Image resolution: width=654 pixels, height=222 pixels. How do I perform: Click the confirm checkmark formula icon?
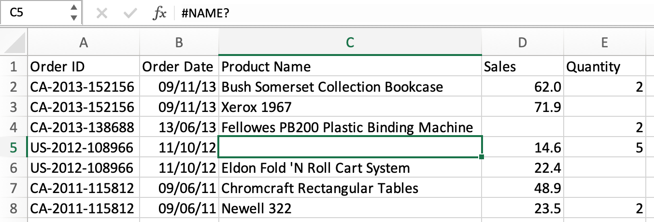click(129, 13)
